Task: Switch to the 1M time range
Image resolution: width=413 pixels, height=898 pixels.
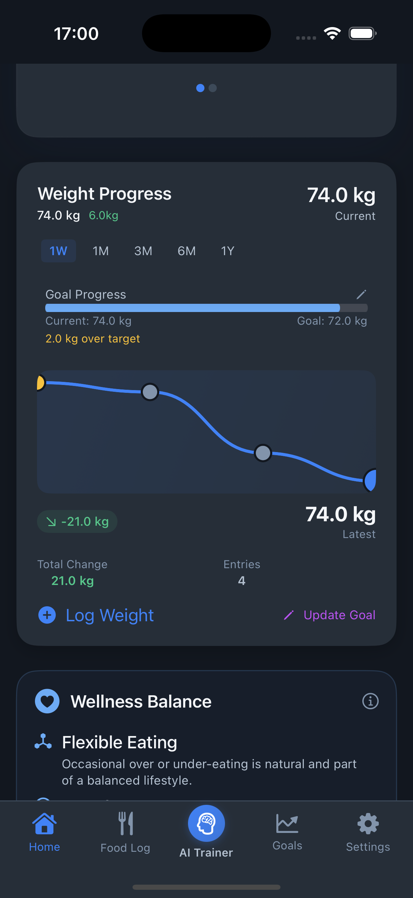Action: 101,251
